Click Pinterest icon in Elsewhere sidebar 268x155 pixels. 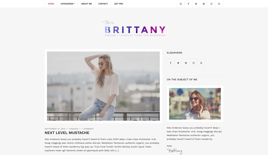click(x=186, y=63)
